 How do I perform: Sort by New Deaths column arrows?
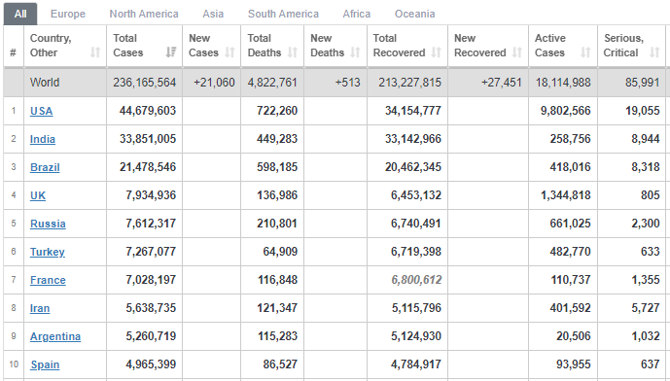click(356, 52)
